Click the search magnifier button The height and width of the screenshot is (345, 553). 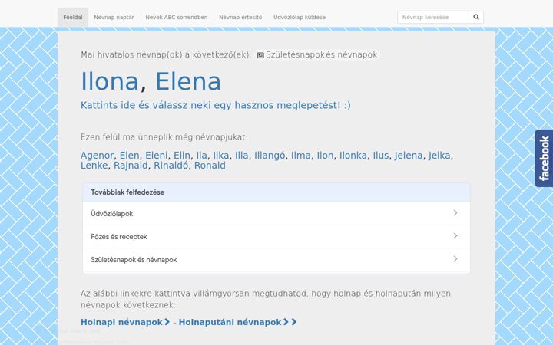(476, 17)
